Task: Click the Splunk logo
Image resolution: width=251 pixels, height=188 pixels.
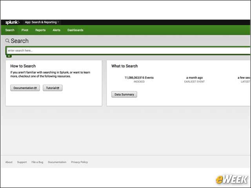Action: click(12, 22)
